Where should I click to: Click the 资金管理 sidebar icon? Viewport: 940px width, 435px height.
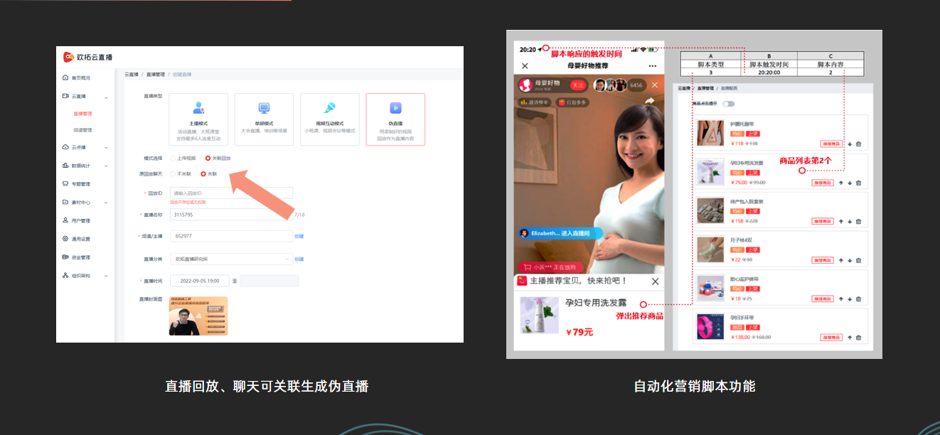pyautogui.click(x=65, y=257)
